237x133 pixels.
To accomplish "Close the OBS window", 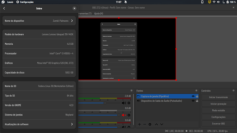I will [234, 8].
